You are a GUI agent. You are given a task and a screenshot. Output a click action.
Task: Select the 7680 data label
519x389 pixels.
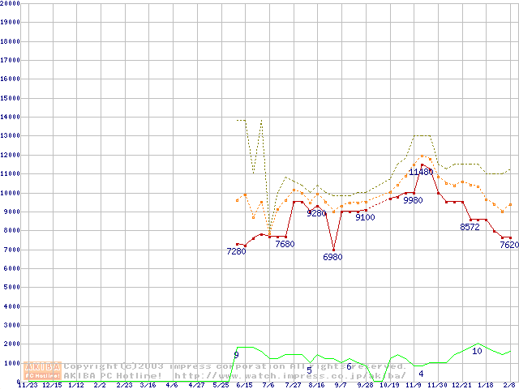285,244
